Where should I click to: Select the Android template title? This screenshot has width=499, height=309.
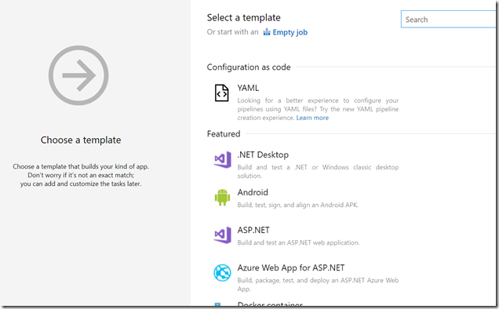[x=253, y=192]
